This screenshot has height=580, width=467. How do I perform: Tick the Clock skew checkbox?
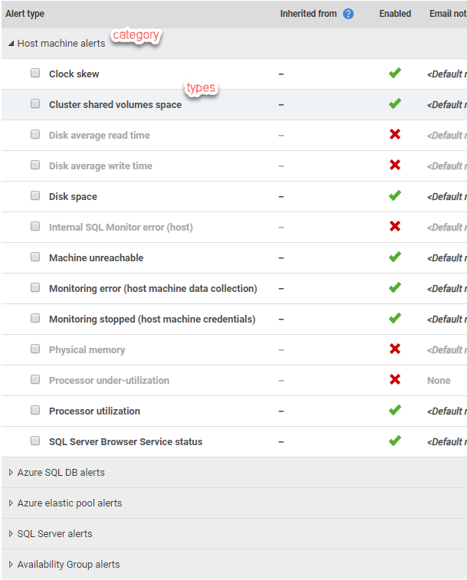35,74
